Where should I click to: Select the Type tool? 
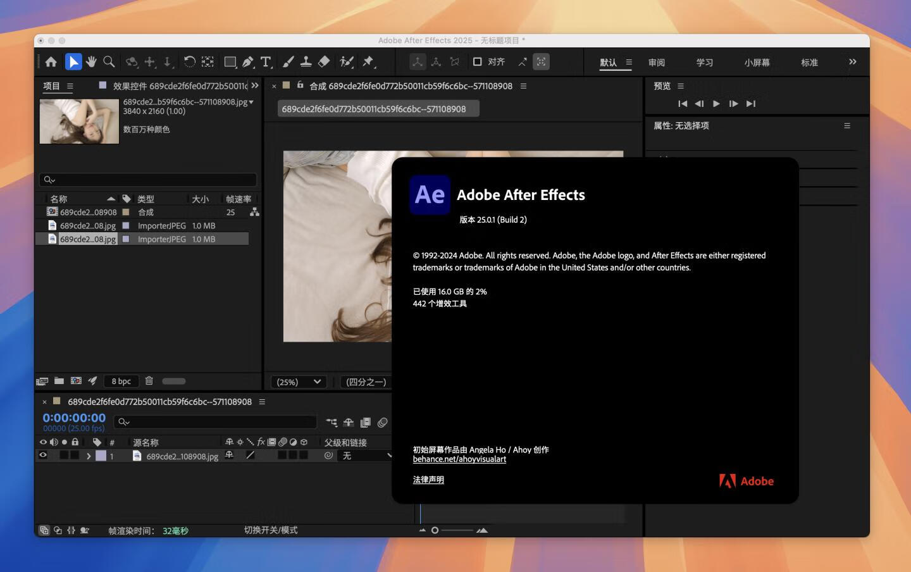pyautogui.click(x=266, y=61)
